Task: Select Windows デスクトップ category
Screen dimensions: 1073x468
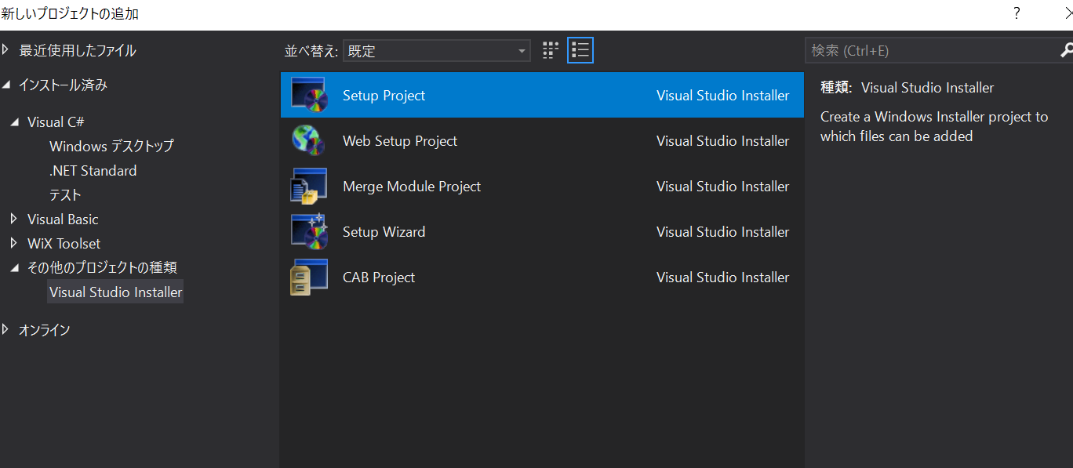Action: (x=111, y=146)
